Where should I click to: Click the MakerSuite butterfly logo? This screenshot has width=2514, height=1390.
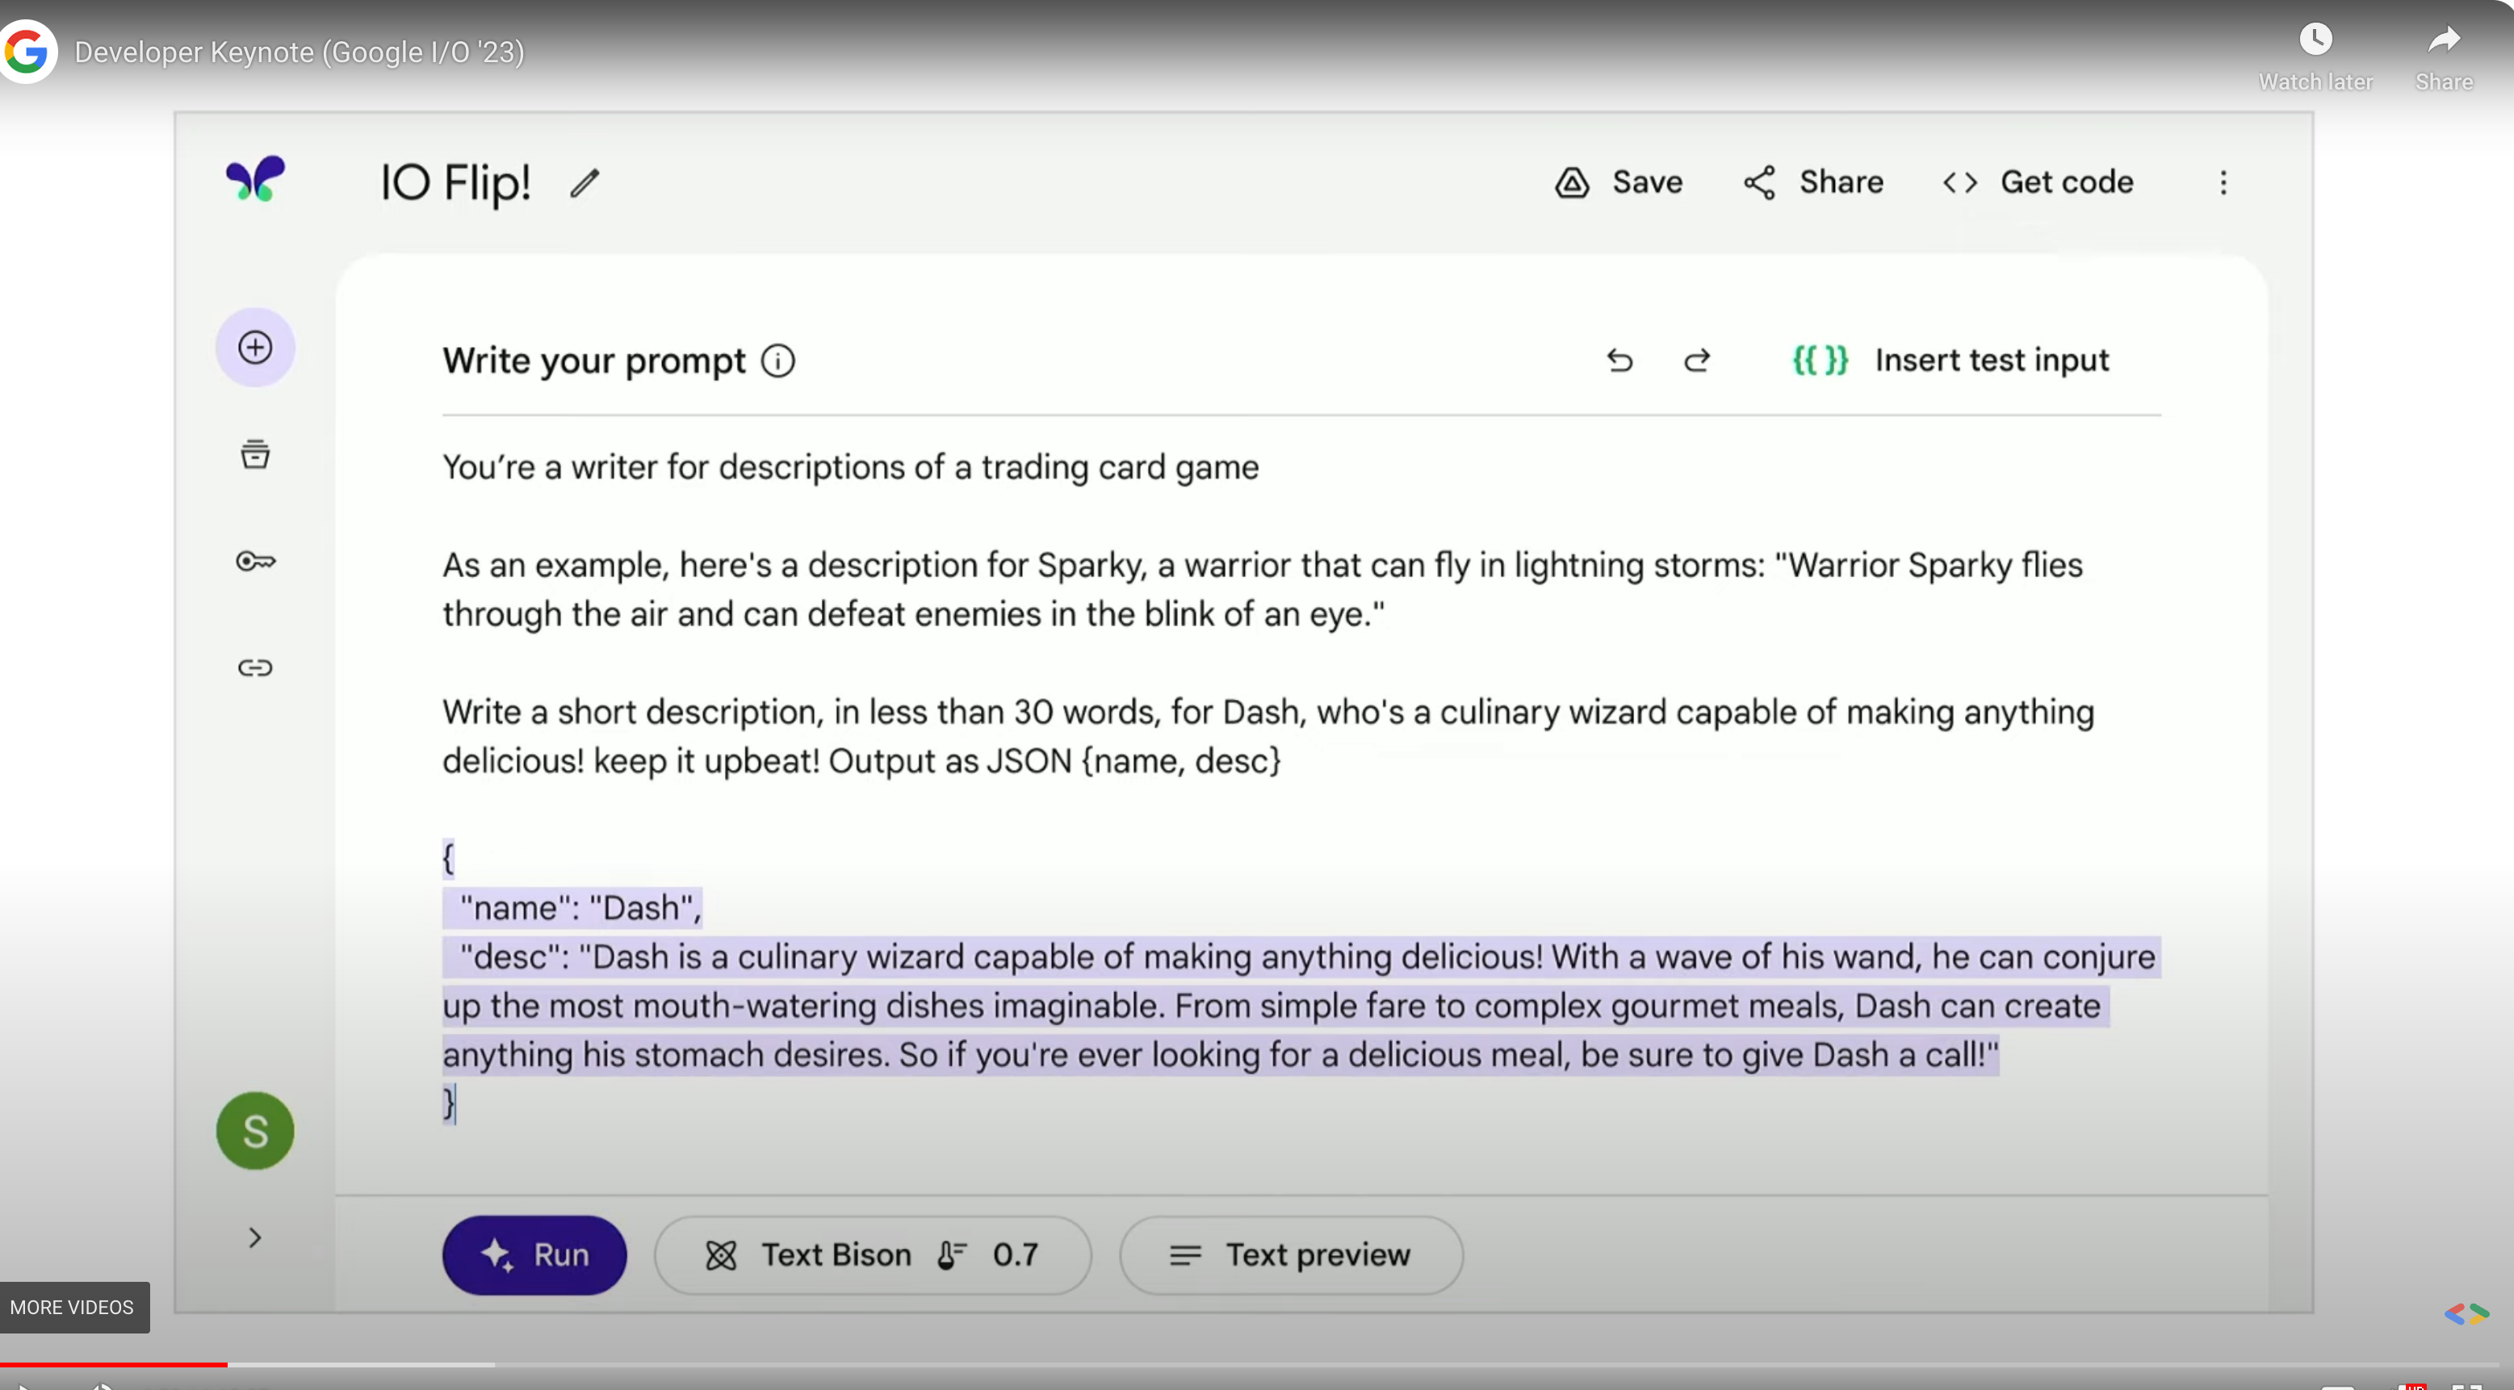(256, 180)
